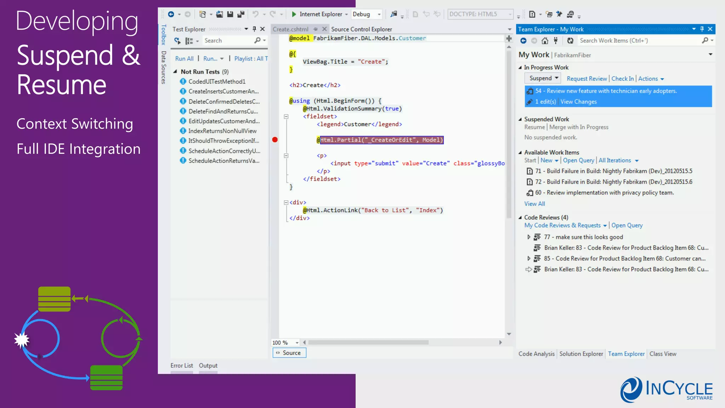Click the editor split handle icon

click(x=509, y=38)
